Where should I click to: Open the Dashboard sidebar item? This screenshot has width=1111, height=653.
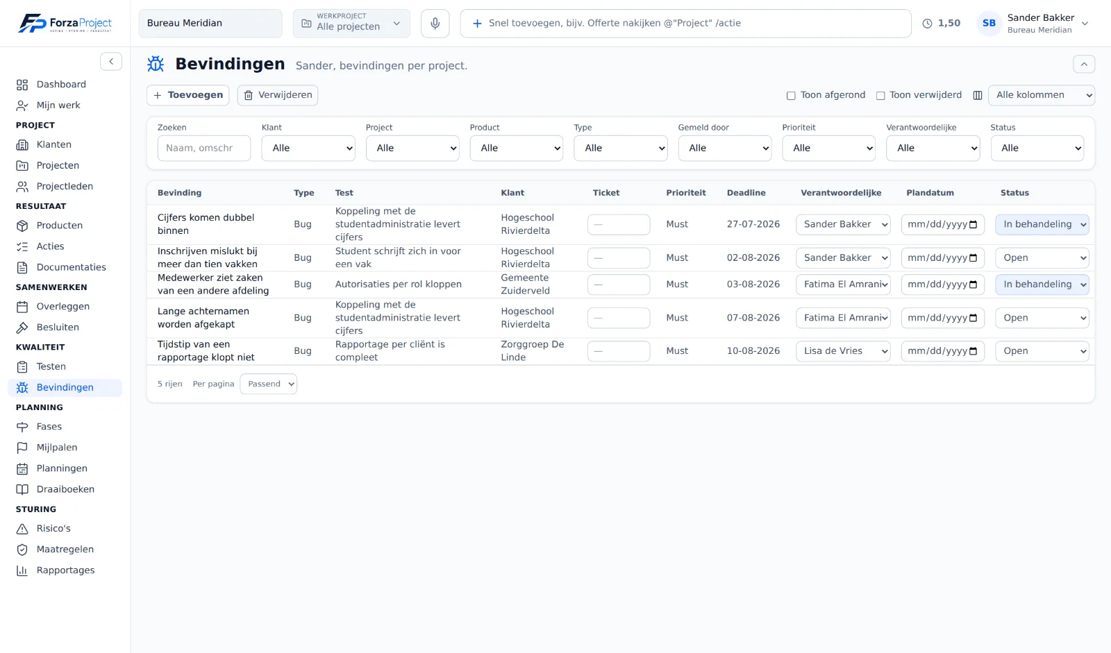(x=65, y=85)
